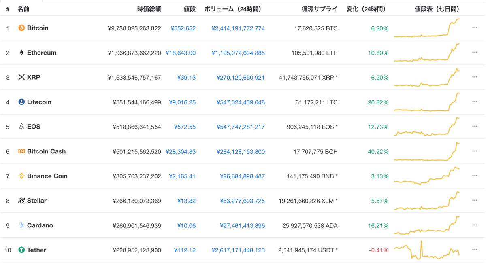The height and width of the screenshot is (263, 486).
Task: Open the Tether name link
Action: (x=36, y=250)
